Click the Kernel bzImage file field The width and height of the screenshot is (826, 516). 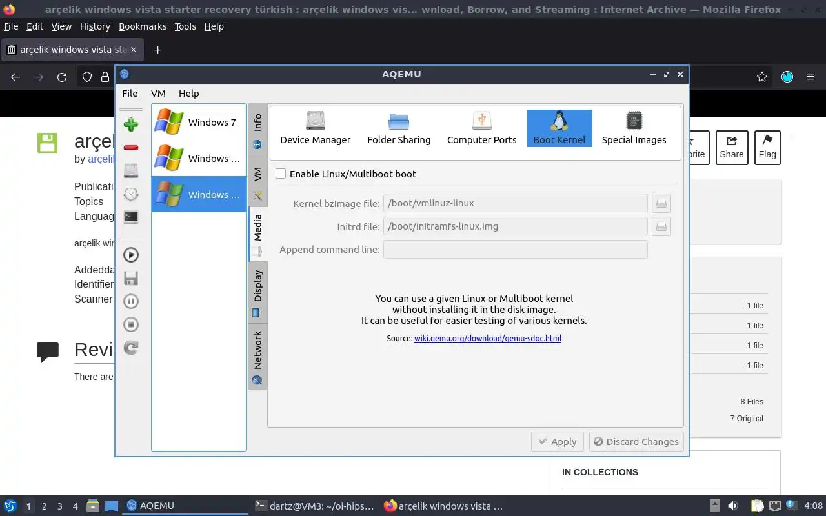516,203
